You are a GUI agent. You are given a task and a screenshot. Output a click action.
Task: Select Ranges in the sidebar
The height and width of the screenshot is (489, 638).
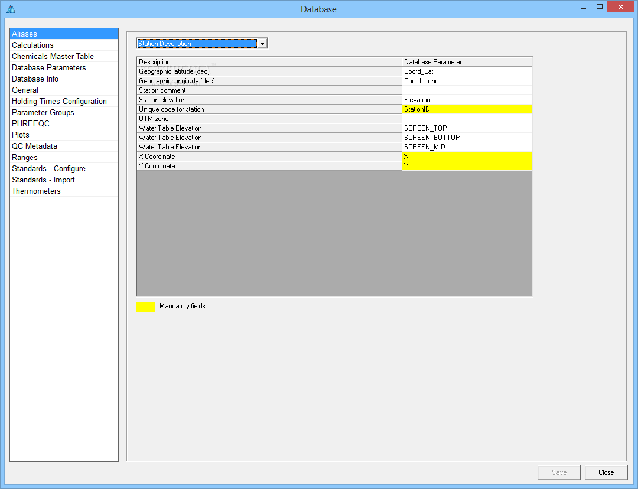coord(64,158)
